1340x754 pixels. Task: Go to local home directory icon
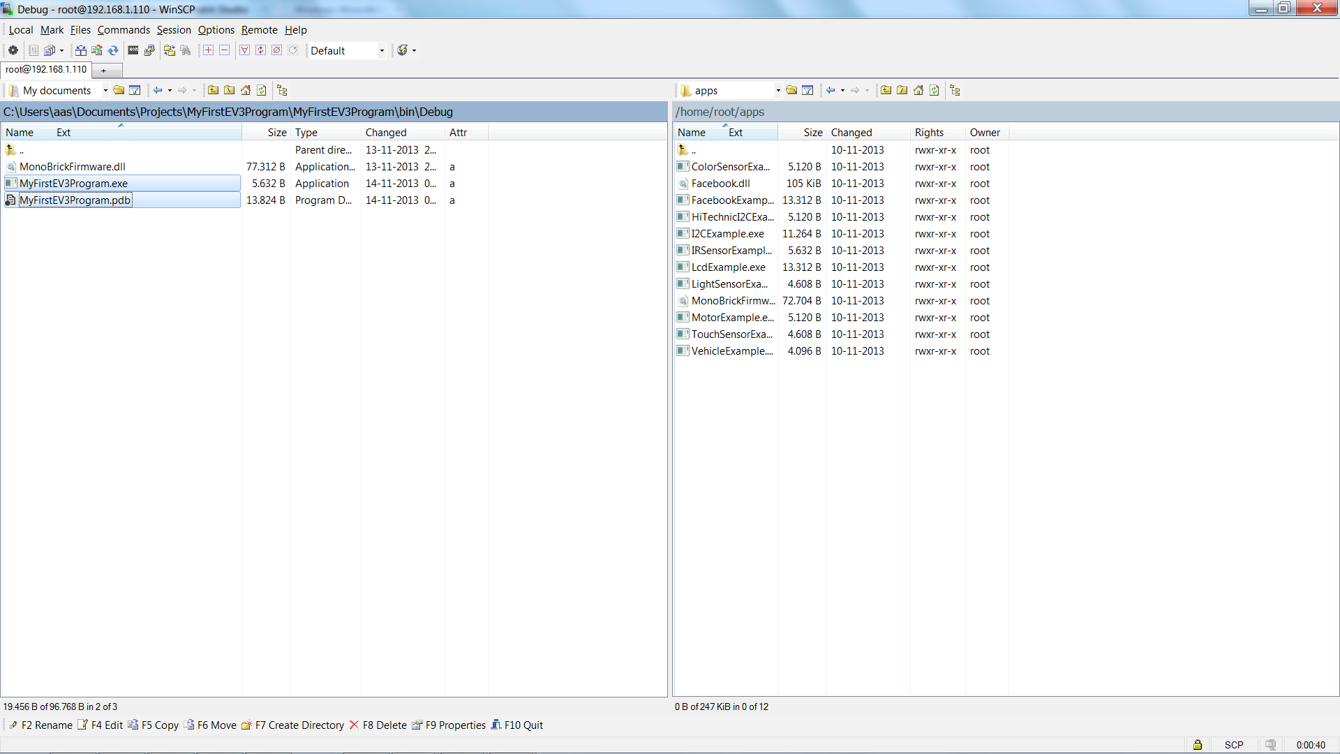[x=246, y=90]
